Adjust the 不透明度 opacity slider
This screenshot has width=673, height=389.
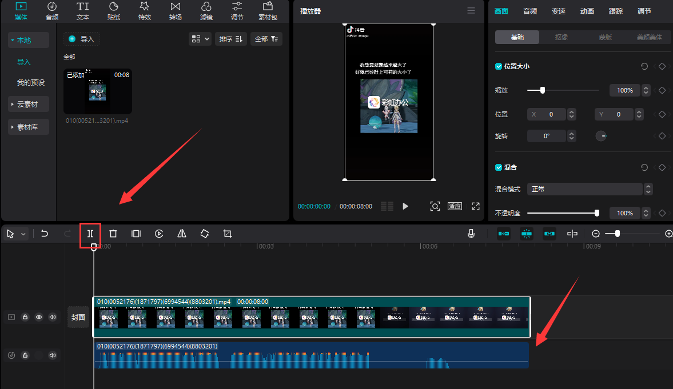(x=597, y=213)
